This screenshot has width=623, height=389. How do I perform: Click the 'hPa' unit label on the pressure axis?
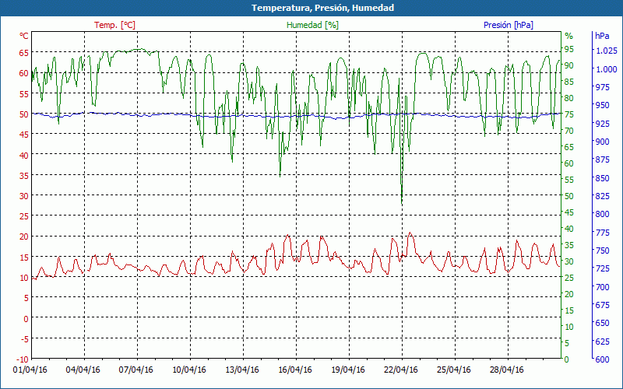tap(602, 36)
